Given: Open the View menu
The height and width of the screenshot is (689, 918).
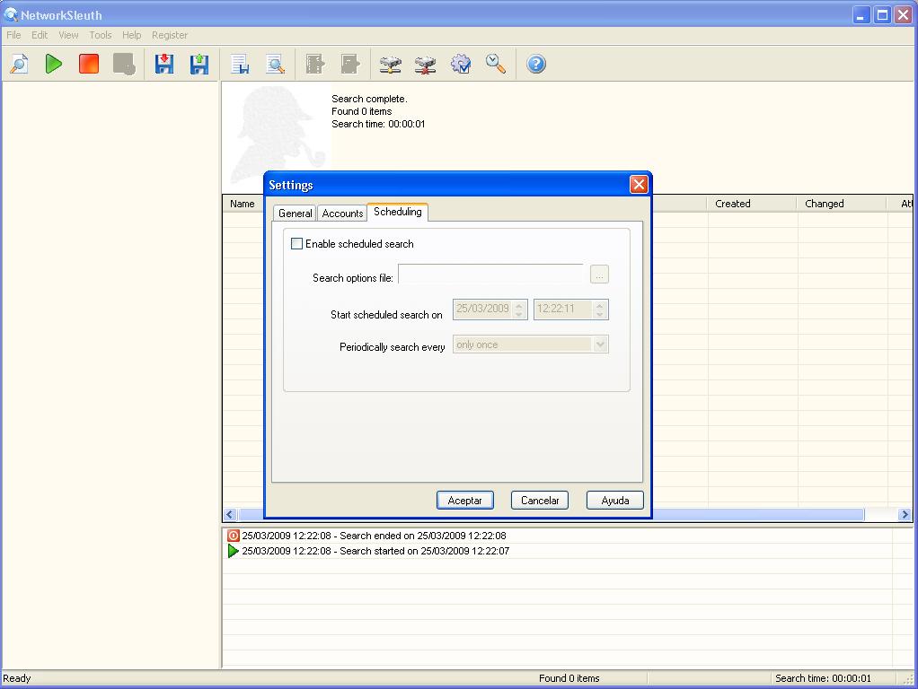Looking at the screenshot, I should 68,35.
